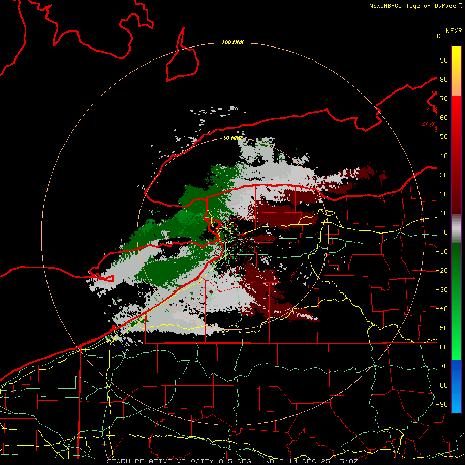
Task: Click the 80 value on the velocity scale
Action: [444, 80]
